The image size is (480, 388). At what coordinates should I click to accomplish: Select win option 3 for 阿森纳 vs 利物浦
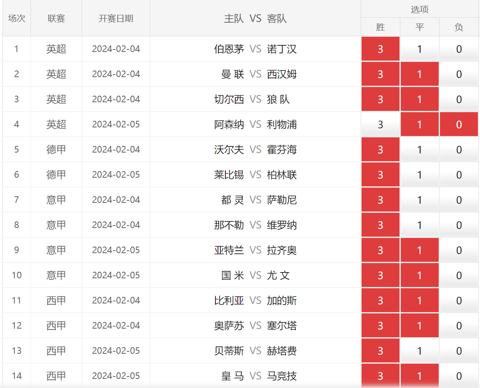point(380,124)
